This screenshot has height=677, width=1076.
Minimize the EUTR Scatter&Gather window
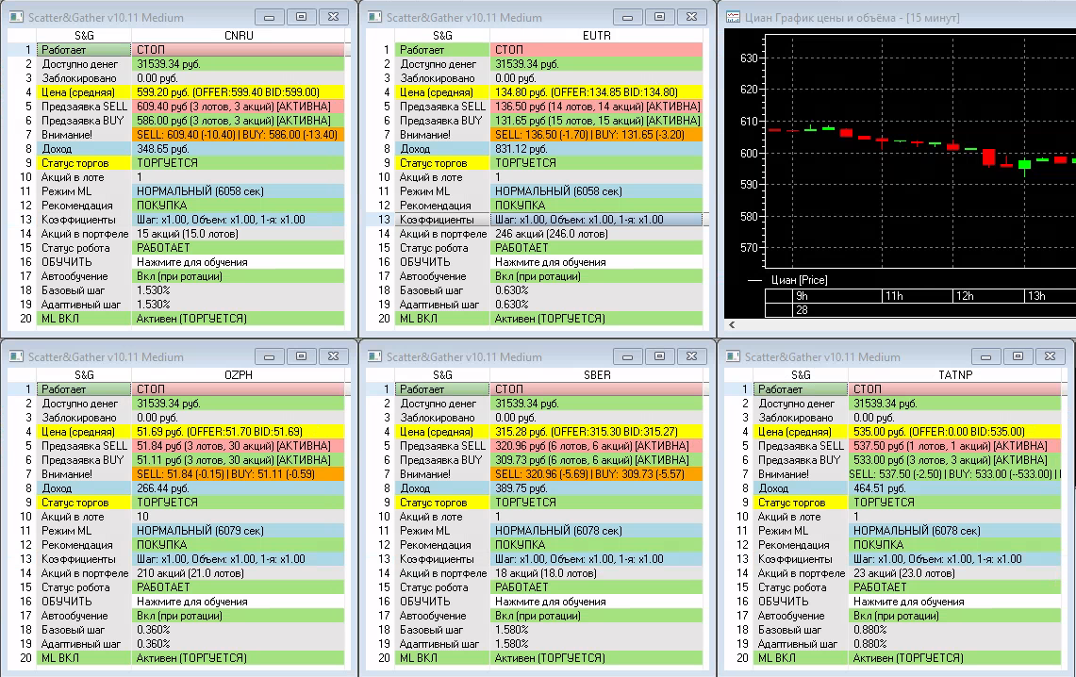[x=627, y=17]
